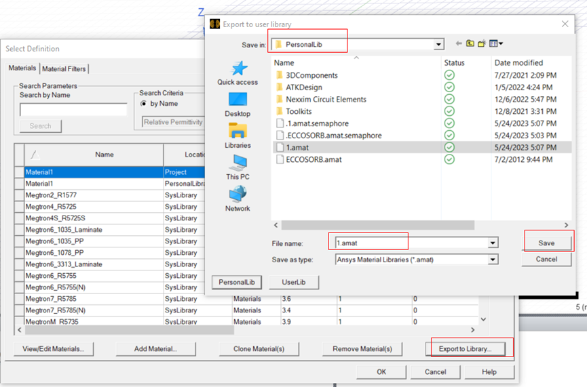587x387 pixels.
Task: Click the Quick access star icon
Action: click(240, 68)
